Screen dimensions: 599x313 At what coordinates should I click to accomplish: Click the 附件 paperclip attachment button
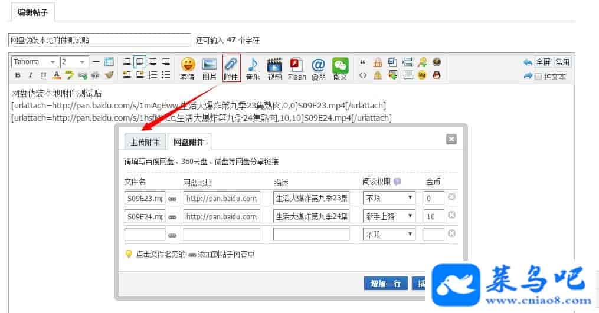(x=231, y=68)
